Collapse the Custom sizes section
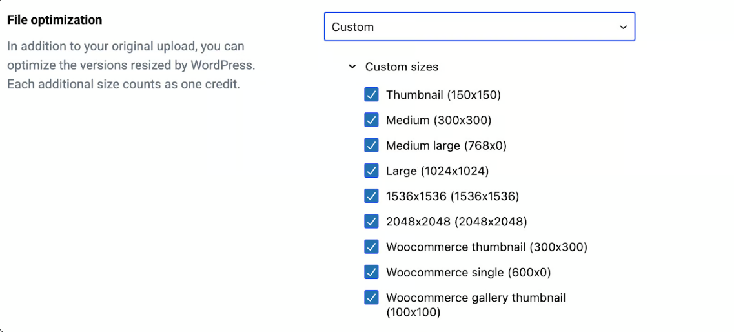This screenshot has height=332, width=734. pos(352,67)
